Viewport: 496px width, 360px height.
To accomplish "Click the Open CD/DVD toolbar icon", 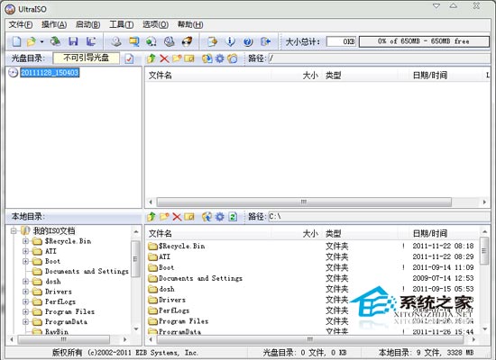I will (x=56, y=41).
